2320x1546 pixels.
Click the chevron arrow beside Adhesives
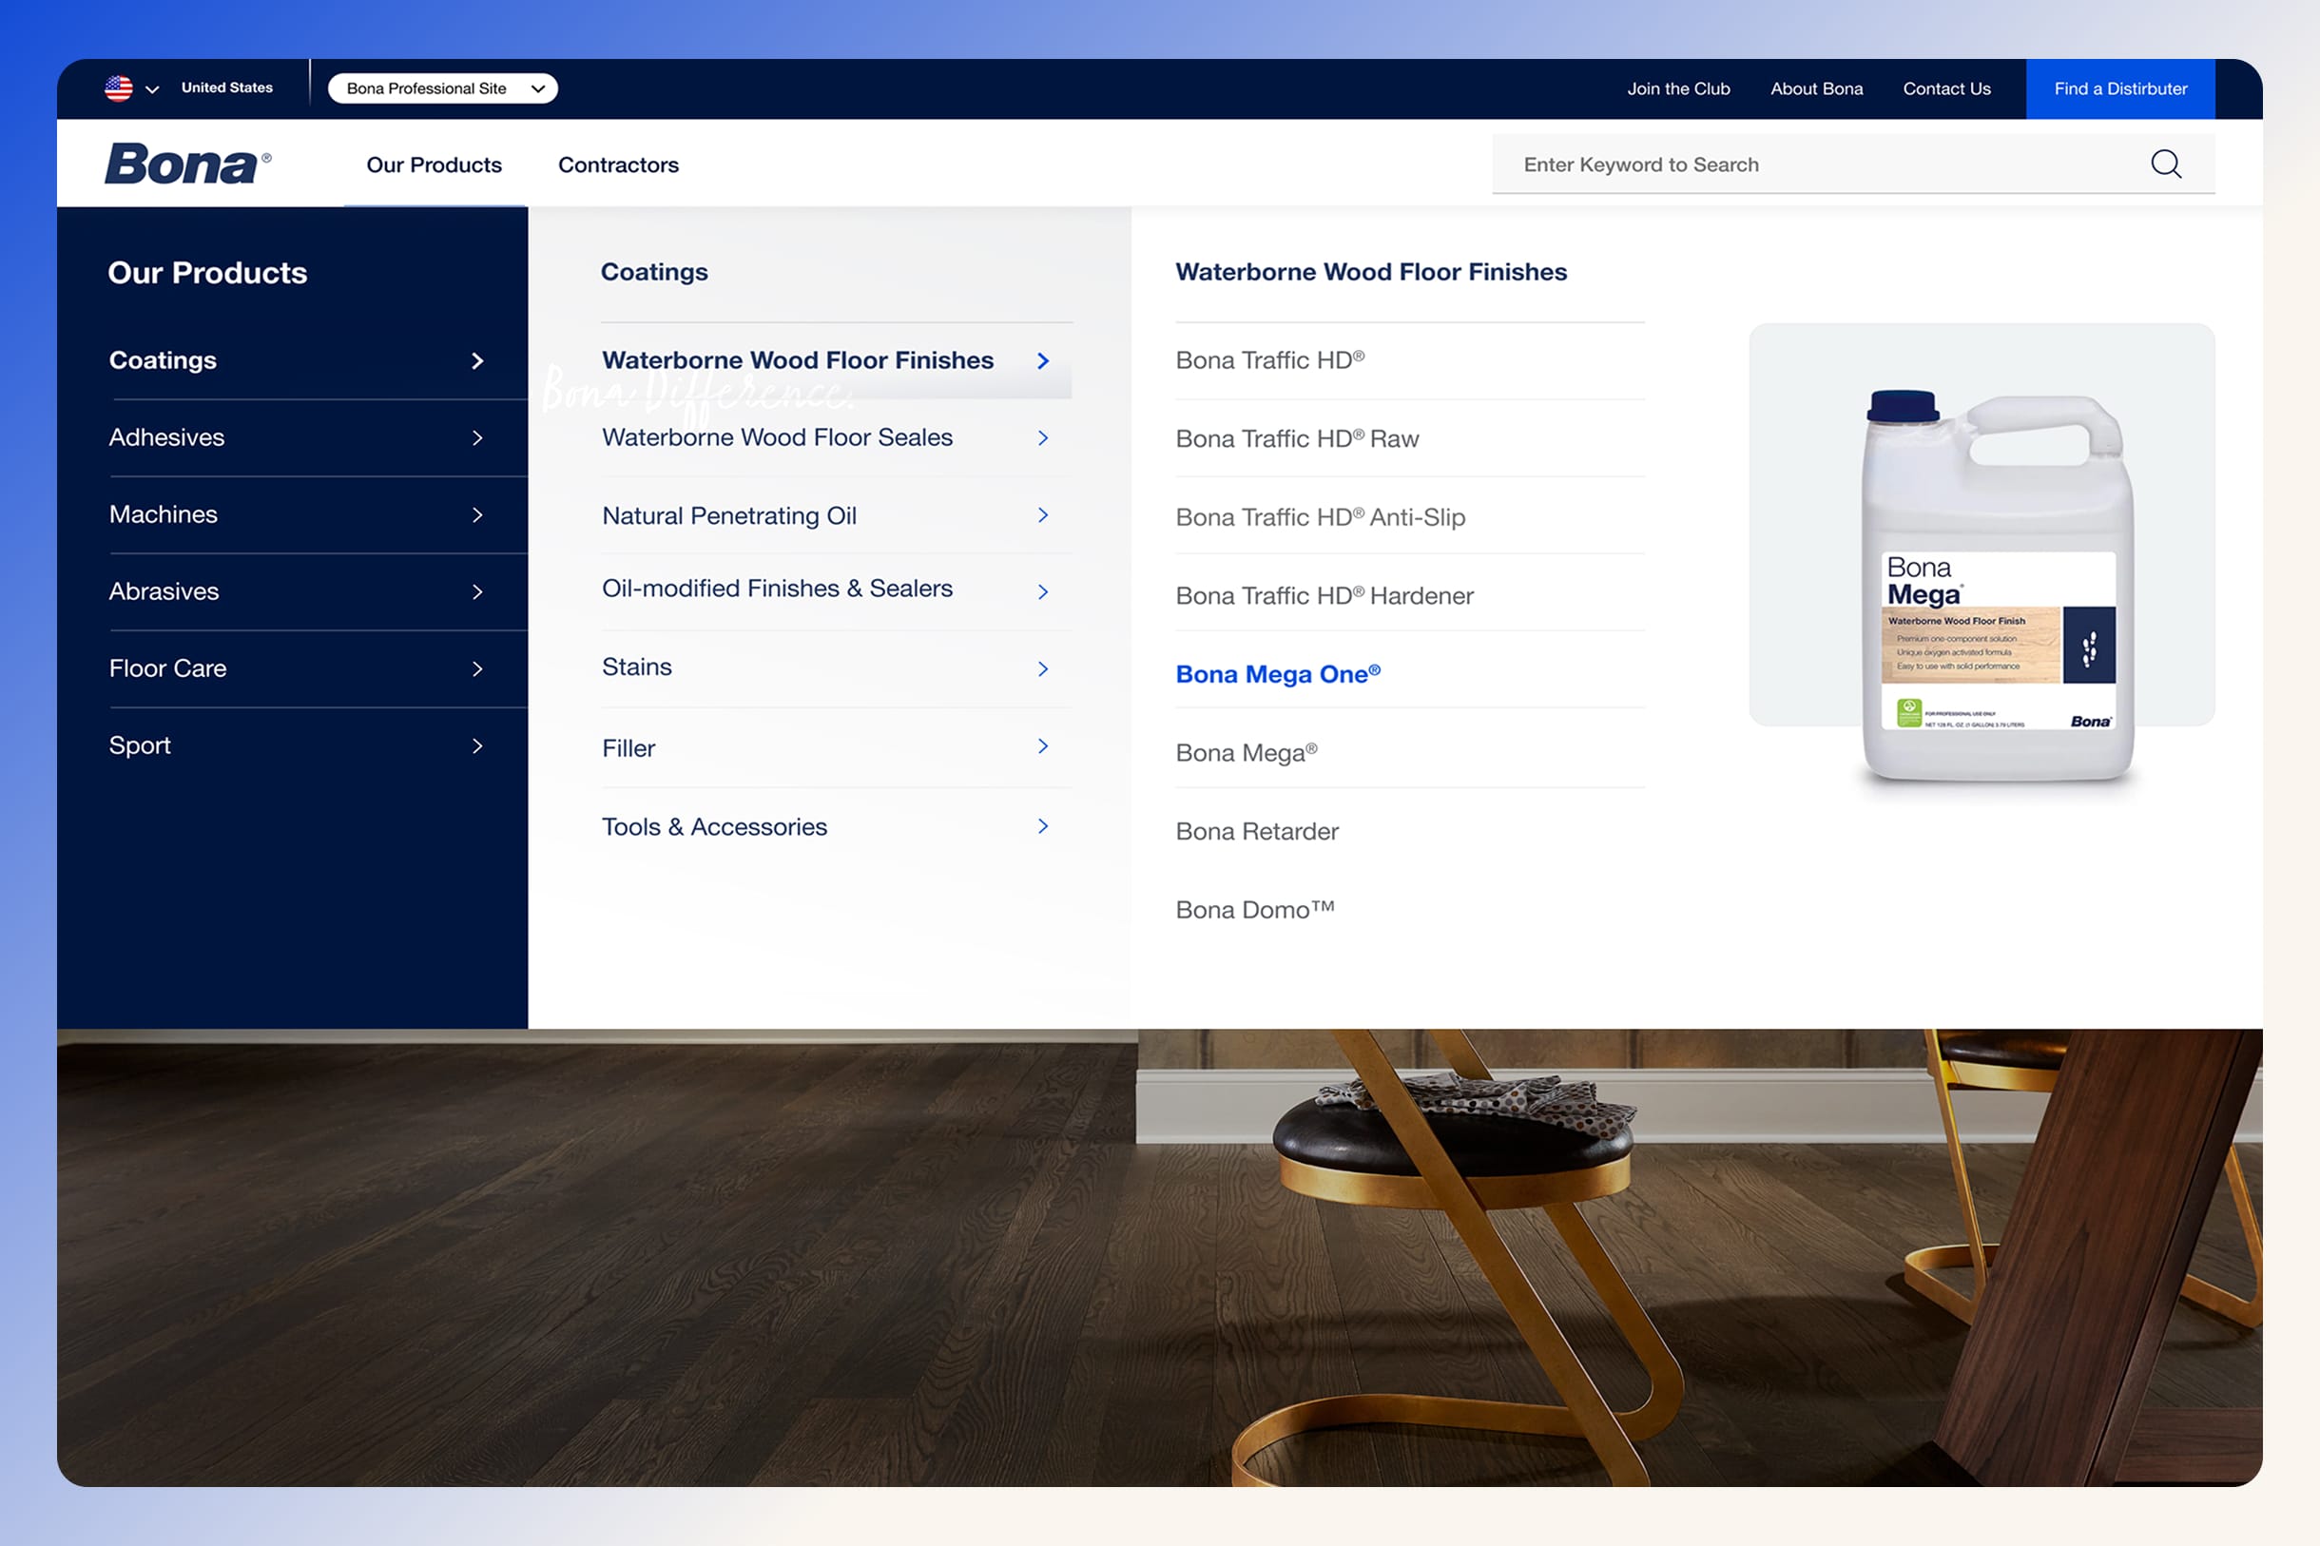(x=477, y=437)
